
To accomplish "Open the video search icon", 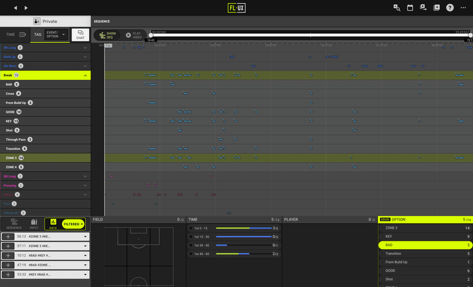I will click(x=397, y=8).
